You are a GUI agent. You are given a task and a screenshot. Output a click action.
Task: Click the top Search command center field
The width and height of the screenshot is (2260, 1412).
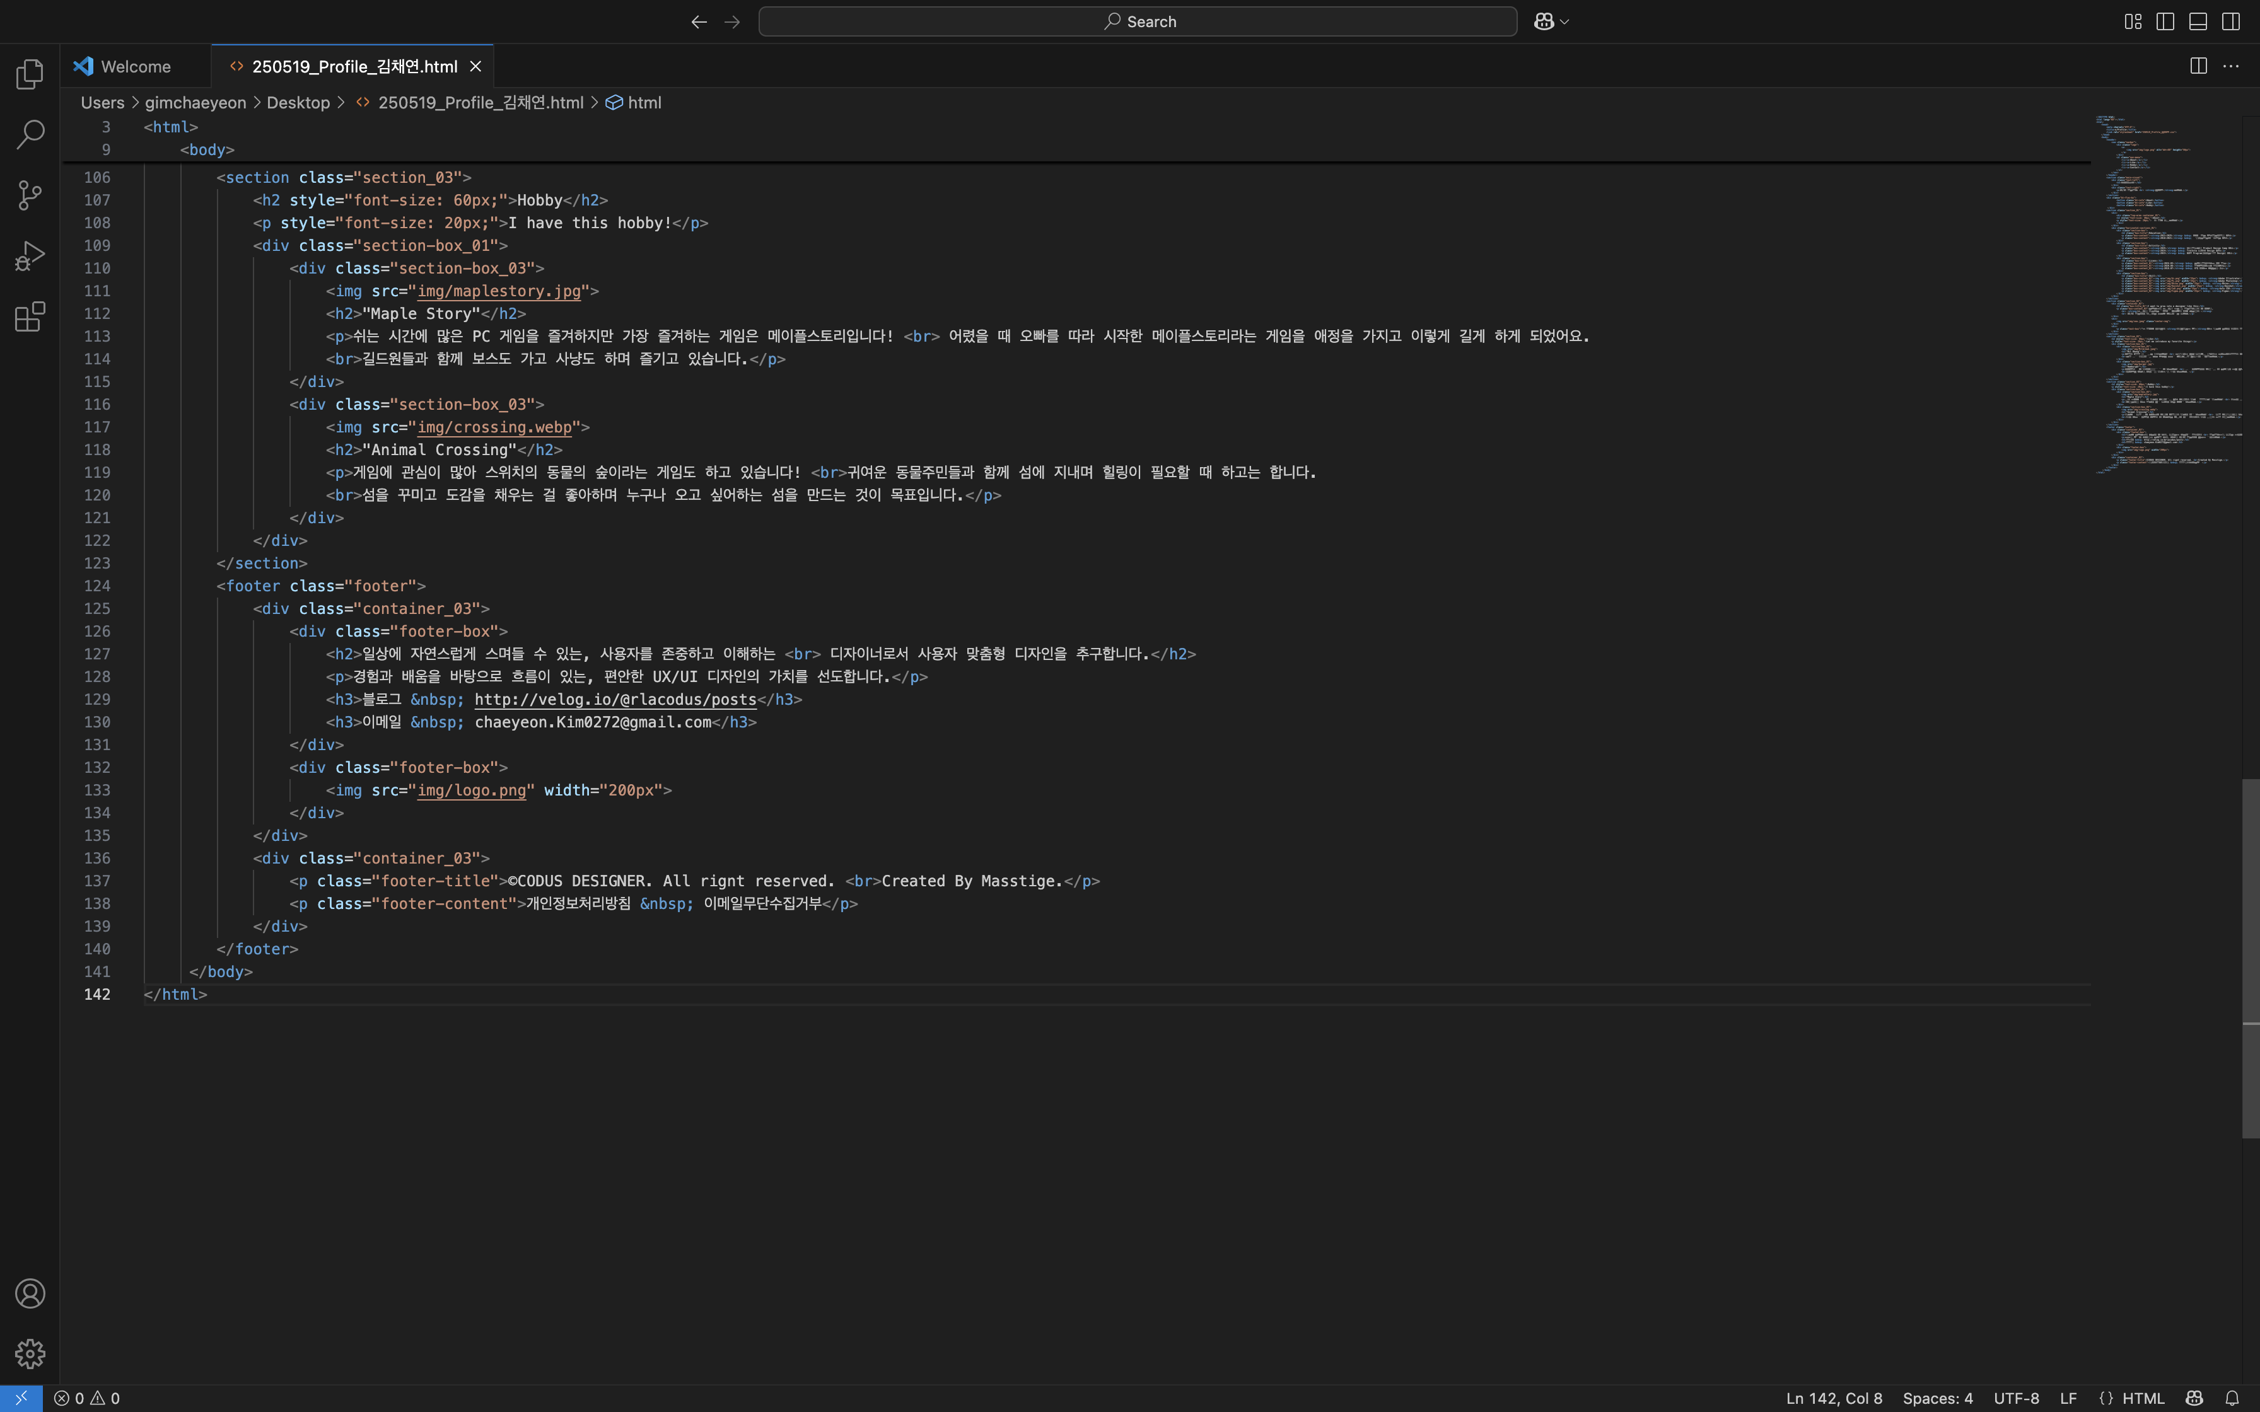pos(1136,21)
